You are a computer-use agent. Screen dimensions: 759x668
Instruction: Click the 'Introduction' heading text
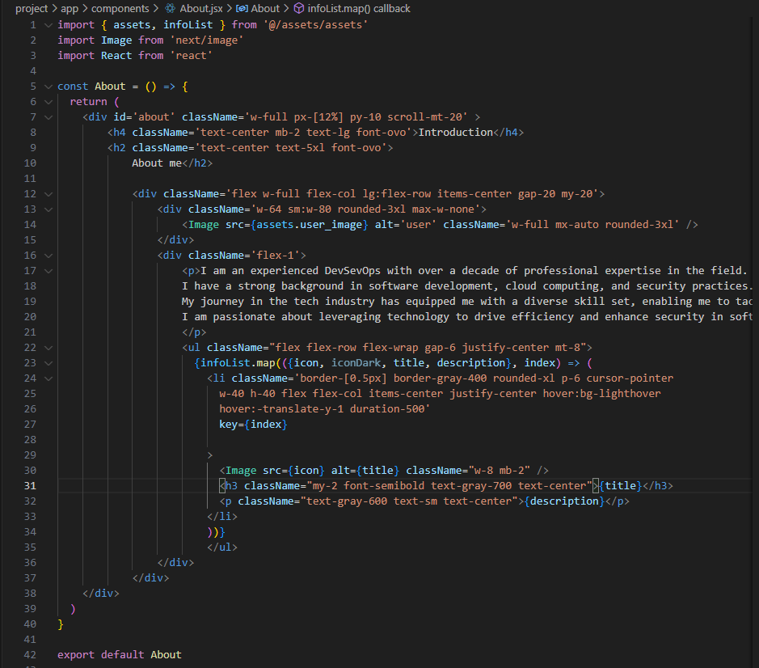[x=456, y=133]
